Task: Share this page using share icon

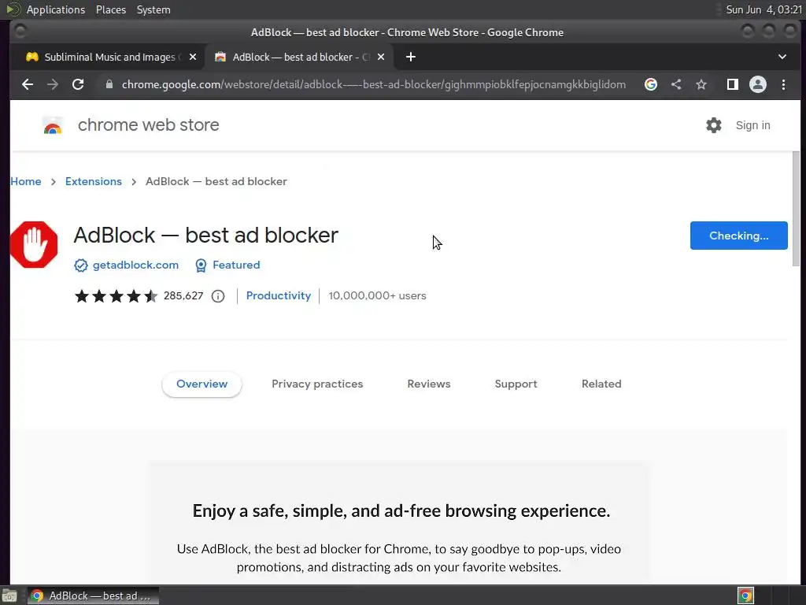Action: tap(676, 84)
